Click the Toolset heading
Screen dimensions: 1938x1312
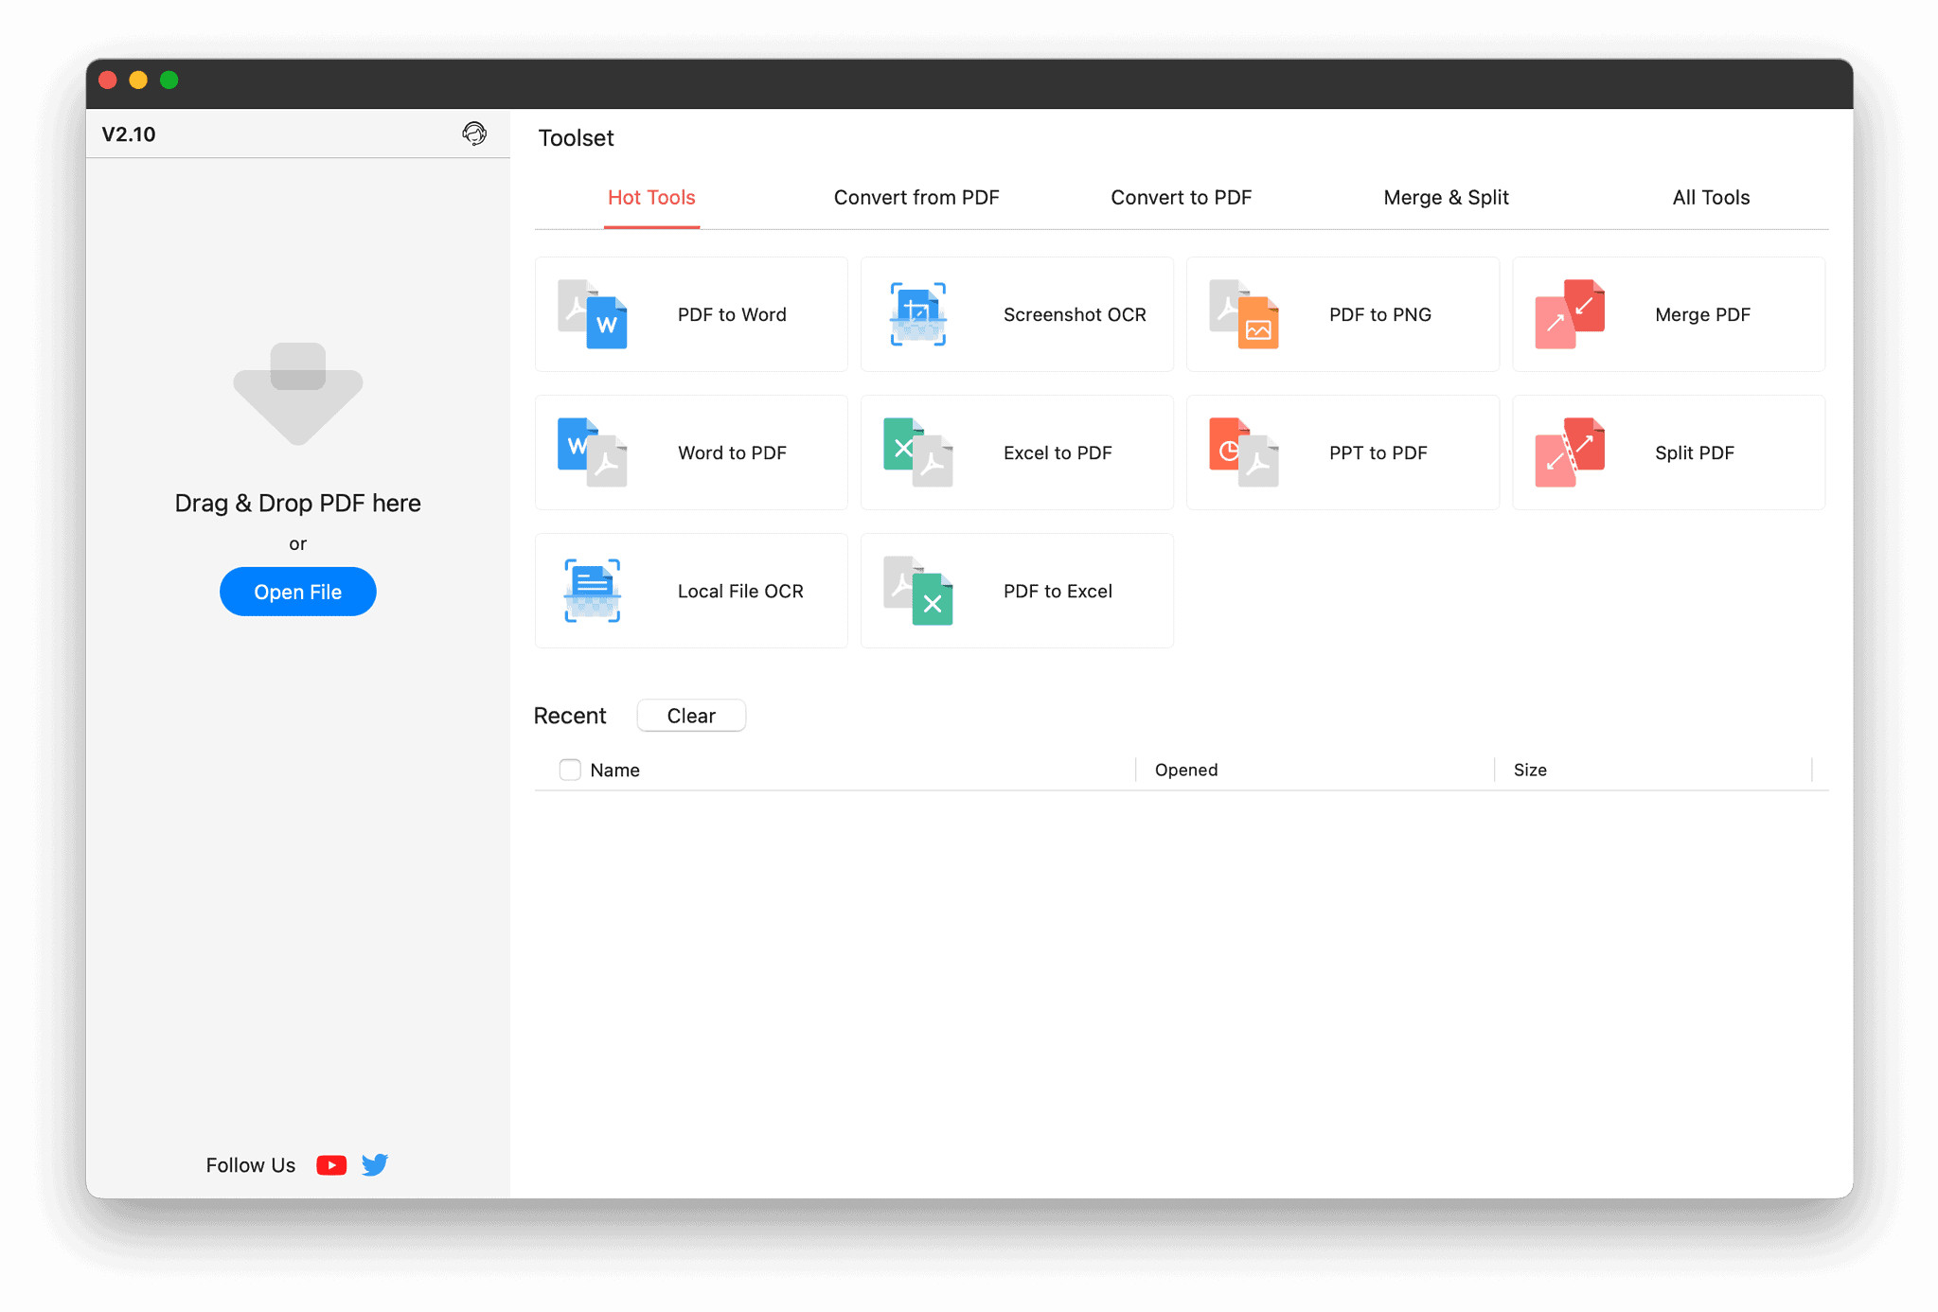tap(576, 137)
